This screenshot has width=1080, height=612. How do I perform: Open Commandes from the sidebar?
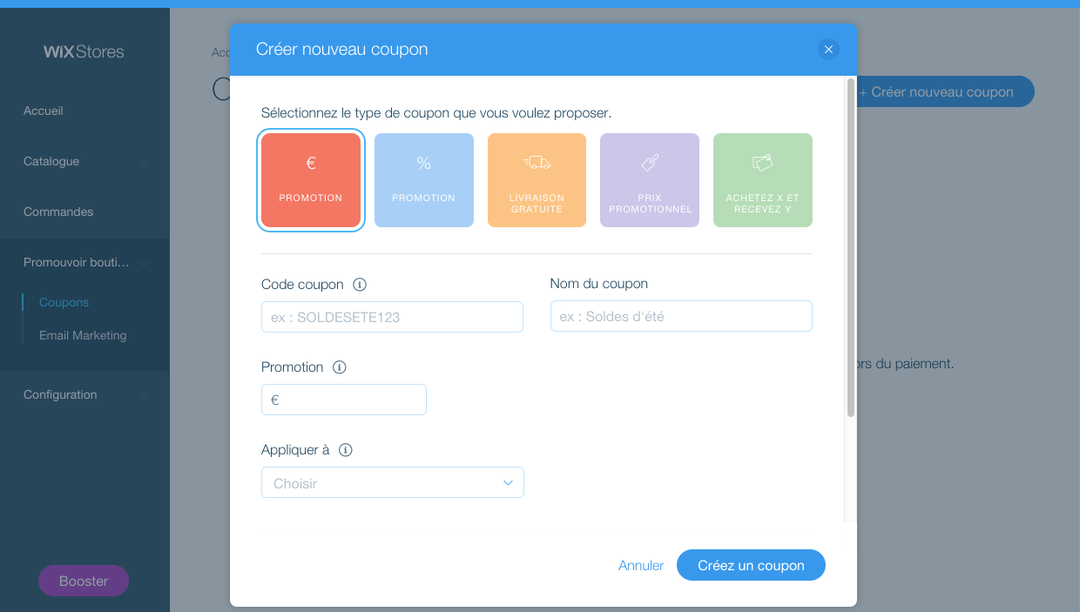pos(58,212)
